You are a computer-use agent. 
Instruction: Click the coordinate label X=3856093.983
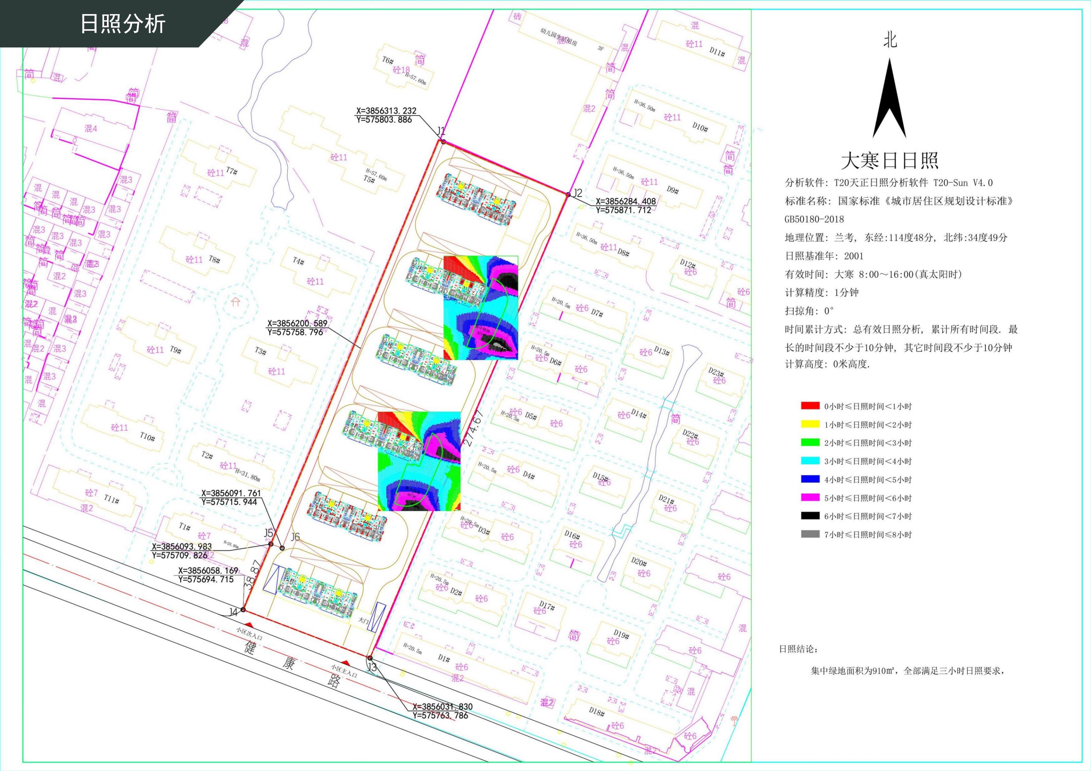pos(181,547)
